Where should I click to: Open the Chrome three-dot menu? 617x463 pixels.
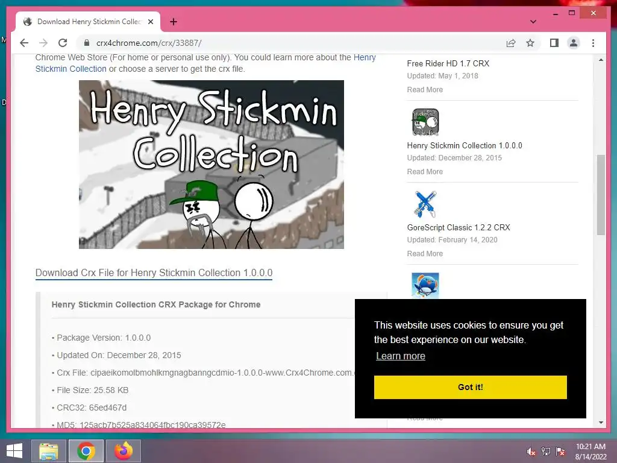[x=593, y=43]
